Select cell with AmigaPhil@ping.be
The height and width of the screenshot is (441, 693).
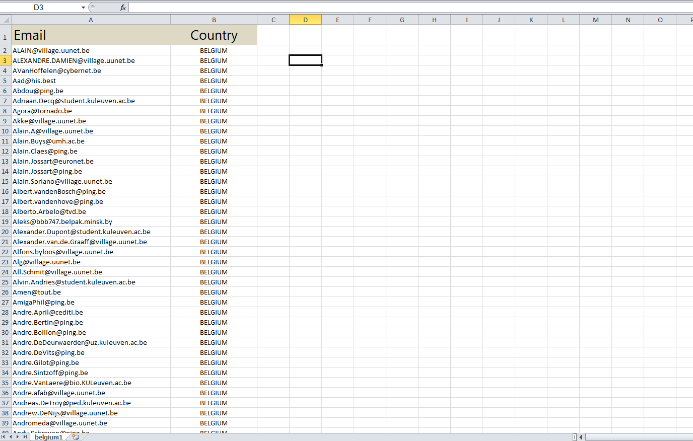91,302
